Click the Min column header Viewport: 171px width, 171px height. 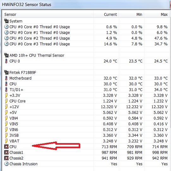pos(131,14)
